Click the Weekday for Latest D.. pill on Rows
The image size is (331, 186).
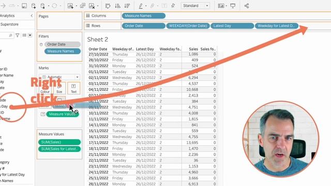click(276, 26)
